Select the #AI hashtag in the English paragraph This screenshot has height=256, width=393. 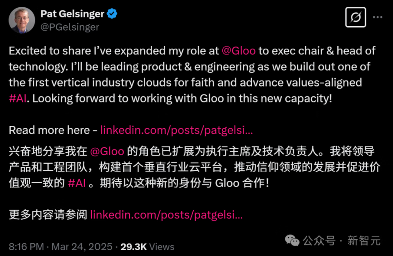[x=18, y=98]
